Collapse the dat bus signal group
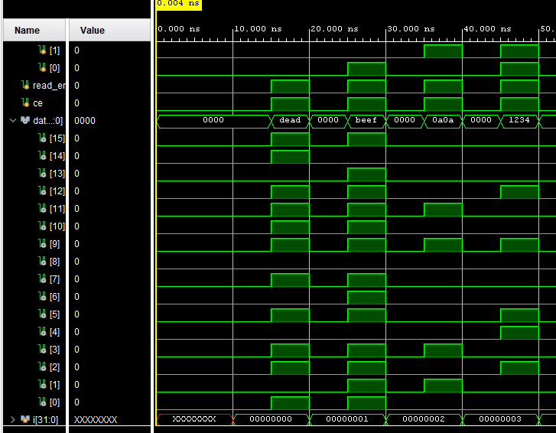 pyautogui.click(x=12, y=121)
